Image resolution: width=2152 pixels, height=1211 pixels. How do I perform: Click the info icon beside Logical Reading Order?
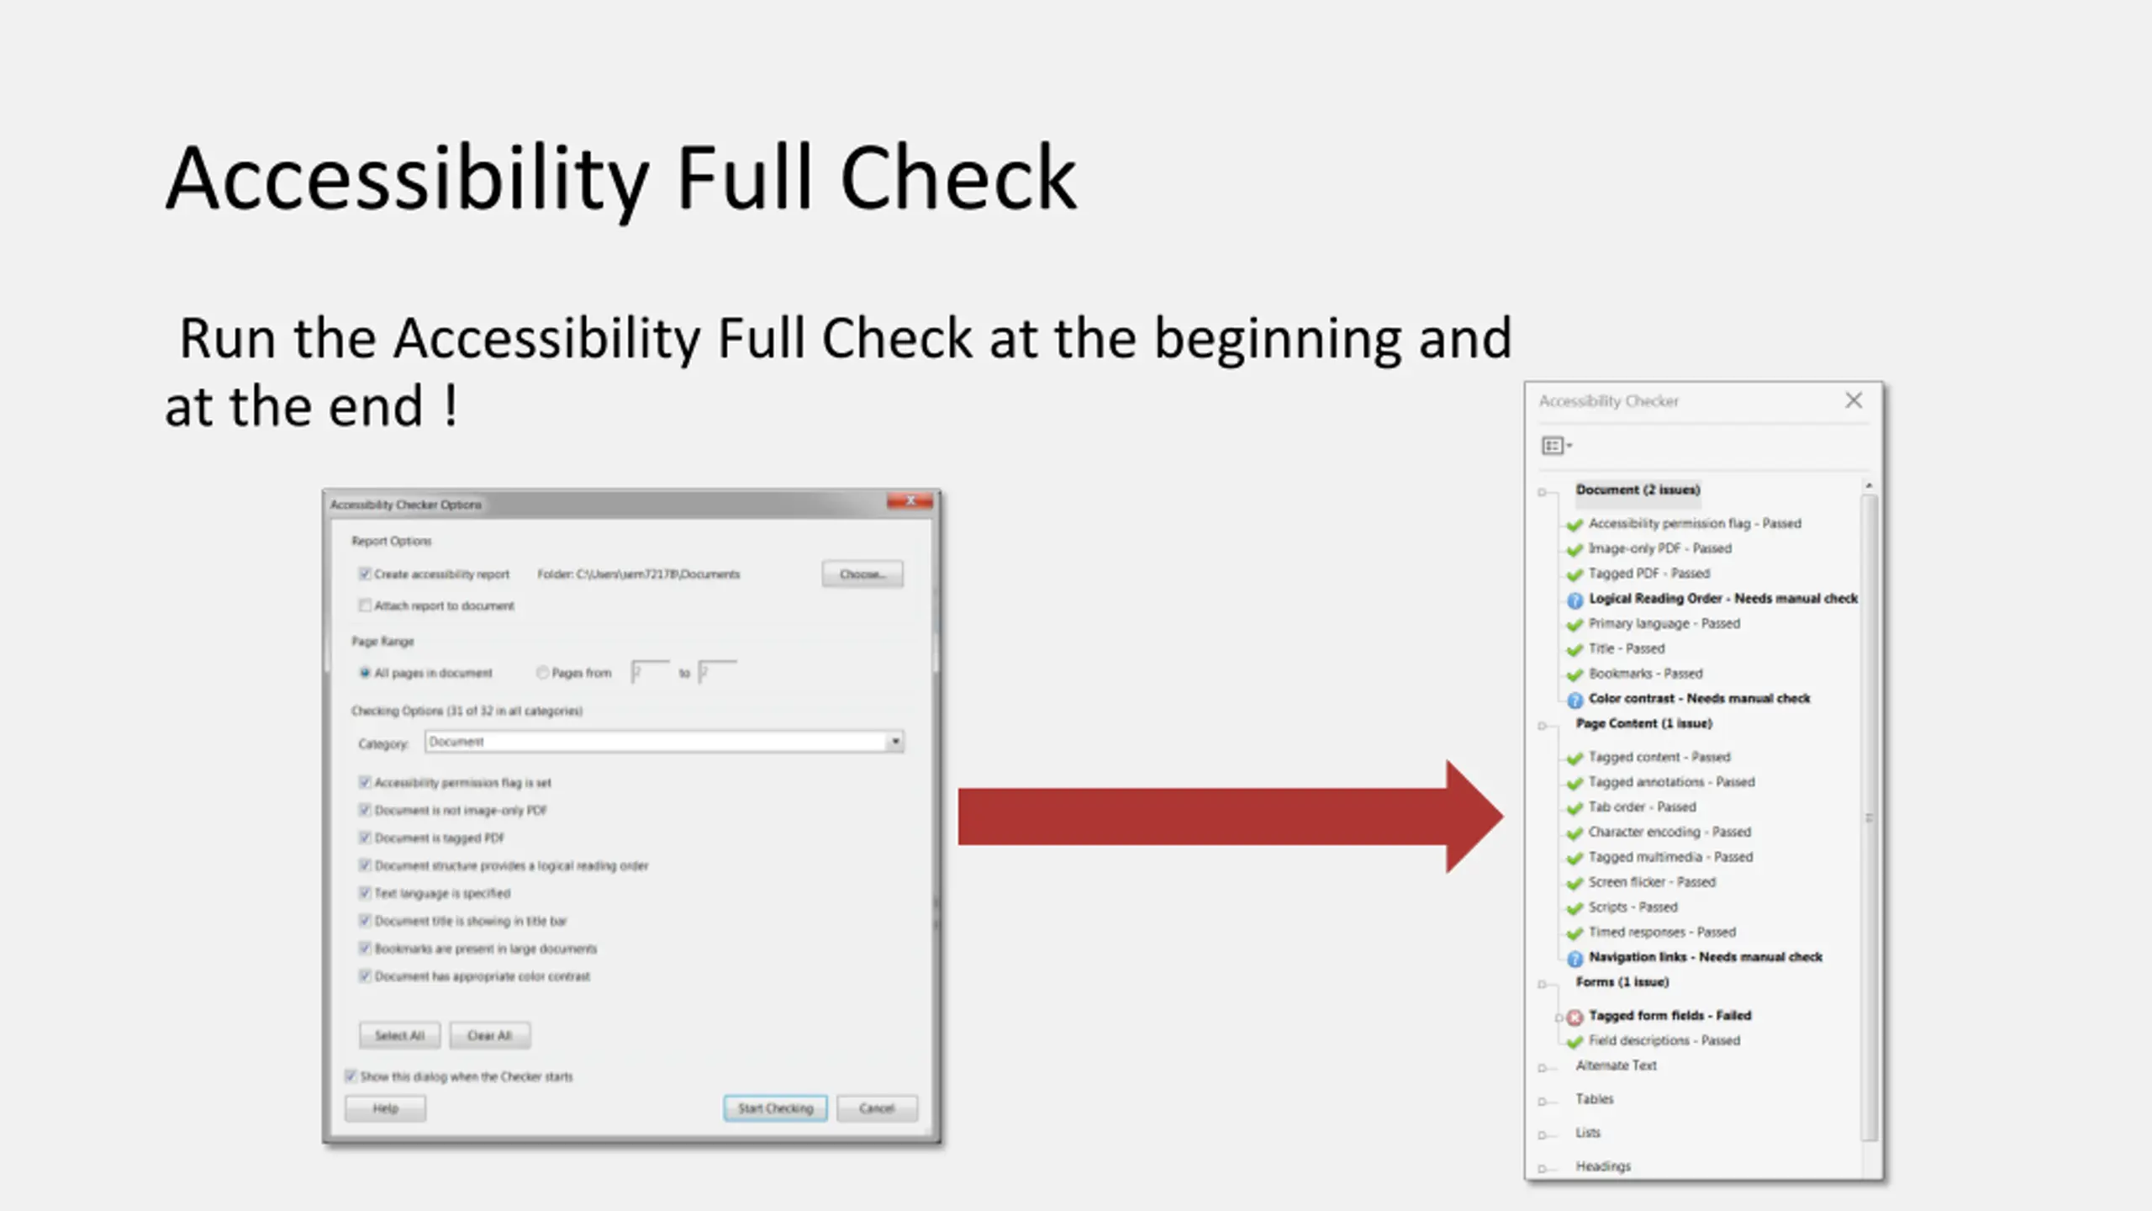point(1574,600)
